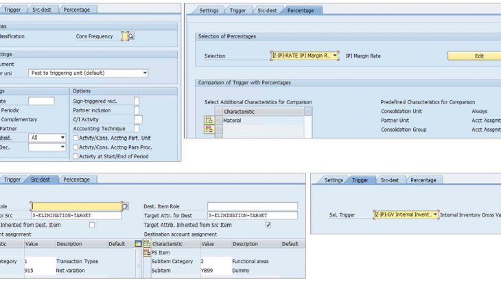This screenshot has height=281, width=501.
Task: Add a row to the Characteristic comparison table
Action: pos(209,120)
